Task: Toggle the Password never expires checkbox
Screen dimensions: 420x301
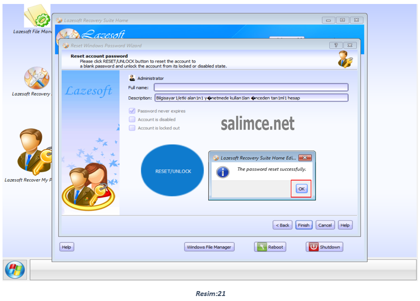Action: click(x=132, y=111)
